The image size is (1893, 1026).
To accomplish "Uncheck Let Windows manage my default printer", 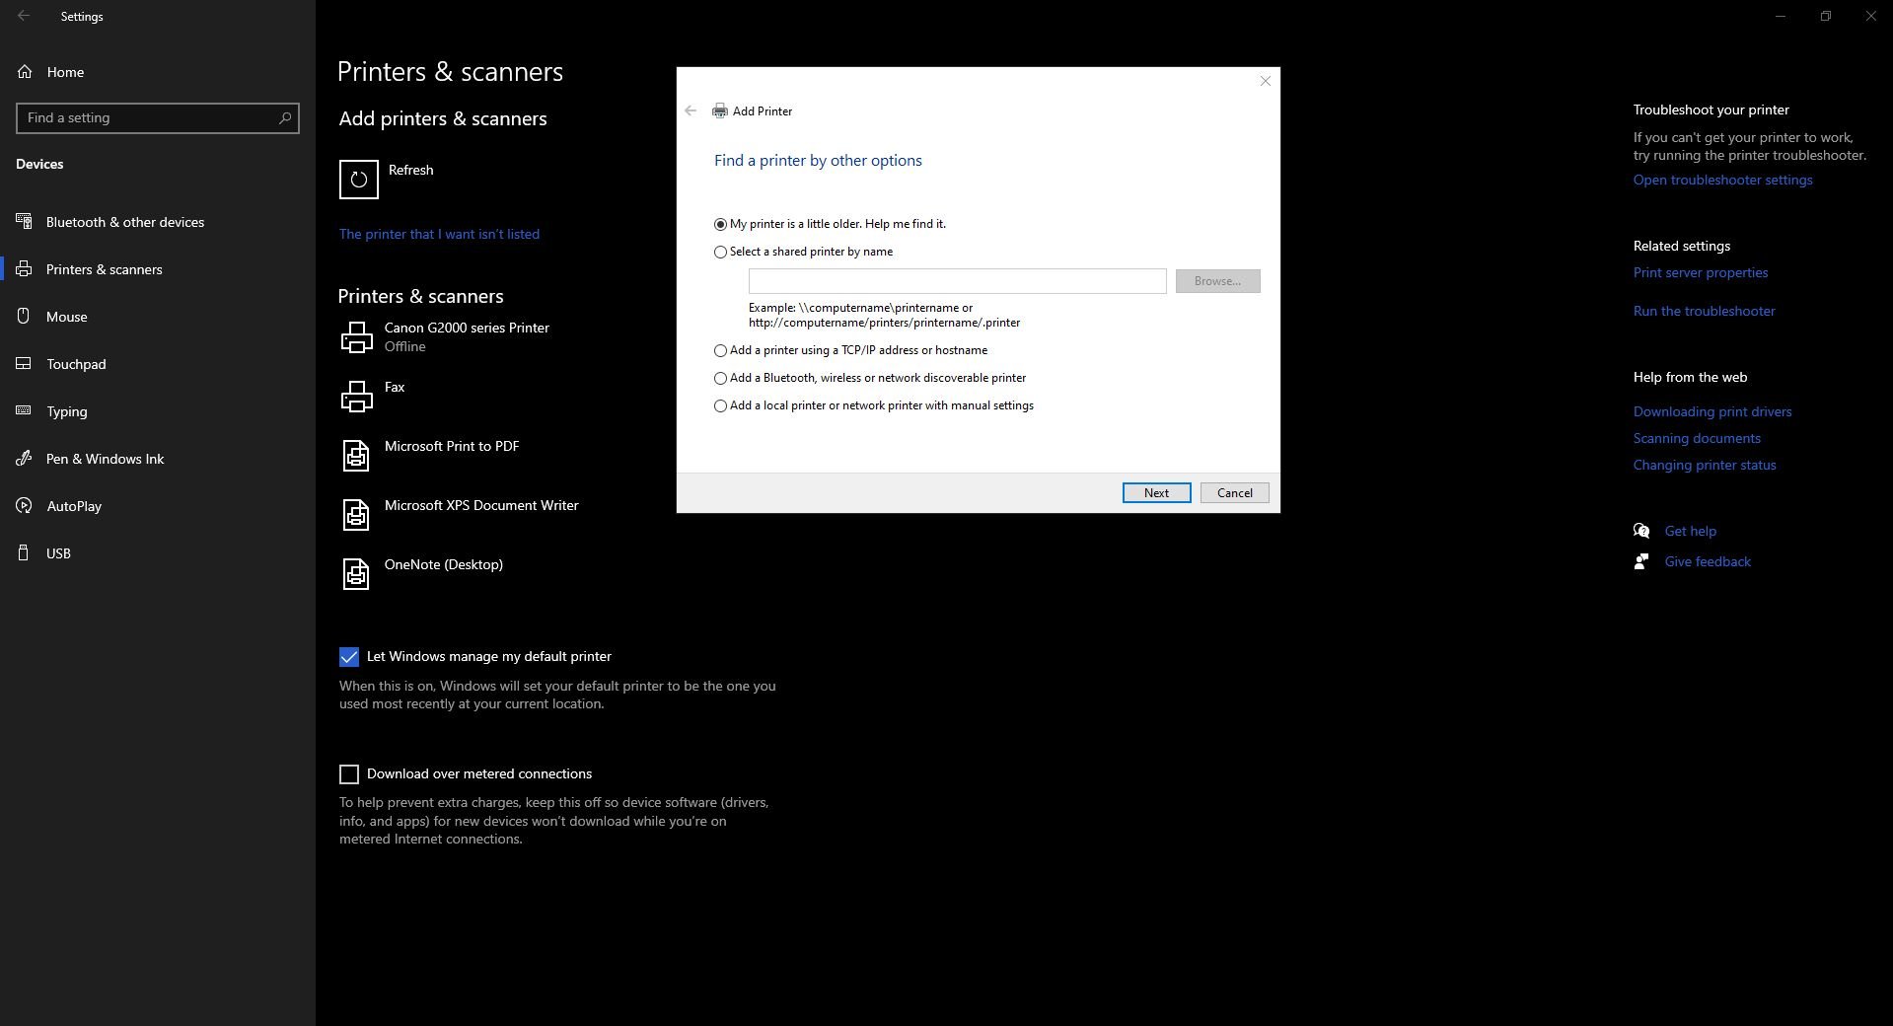I will pos(349,657).
